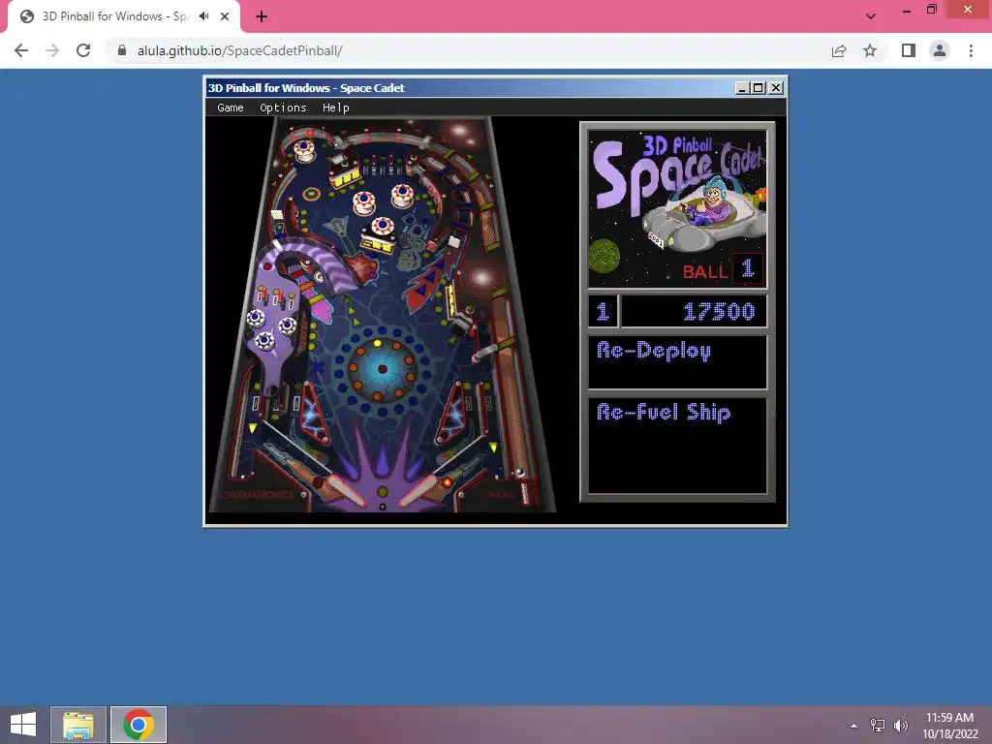Open the Windows Start menu
Screen dimensions: 992x744
[x=23, y=725]
